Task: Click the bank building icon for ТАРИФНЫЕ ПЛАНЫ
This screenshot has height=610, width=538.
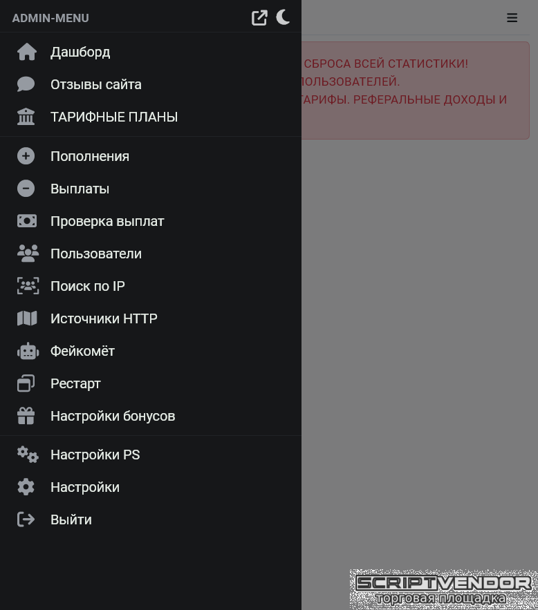Action: click(26, 117)
